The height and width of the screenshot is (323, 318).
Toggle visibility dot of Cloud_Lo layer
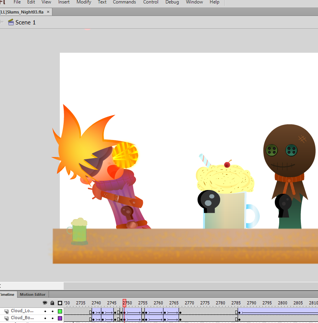[45, 311]
